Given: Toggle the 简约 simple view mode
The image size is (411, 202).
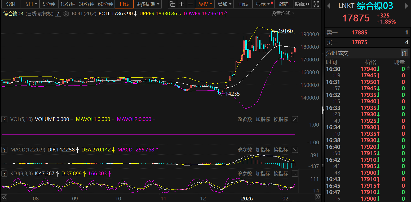Looking at the screenshot, I should (x=284, y=4).
